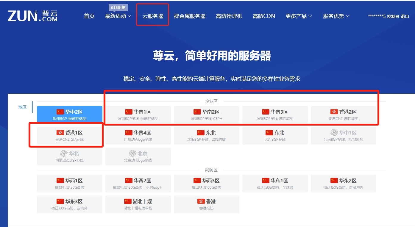The width and height of the screenshot is (415, 227).
Task: Click the China flag on 湖北十堰 card
Action: coord(128,201)
